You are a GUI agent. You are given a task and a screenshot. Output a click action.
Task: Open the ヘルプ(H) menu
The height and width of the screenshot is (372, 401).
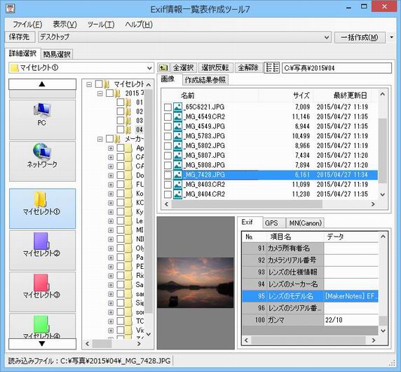139,25
